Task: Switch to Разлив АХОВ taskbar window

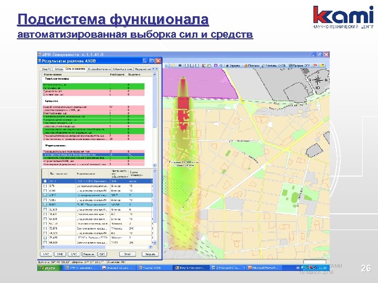Action: (154, 268)
